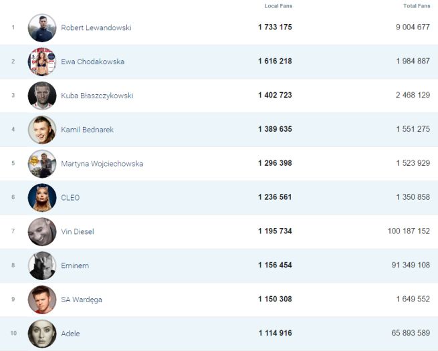This screenshot has height=351, width=438.
Task: Sort by Total Fans column header
Action: coord(417,6)
